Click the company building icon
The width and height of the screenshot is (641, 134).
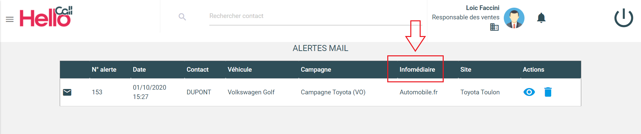point(494,27)
